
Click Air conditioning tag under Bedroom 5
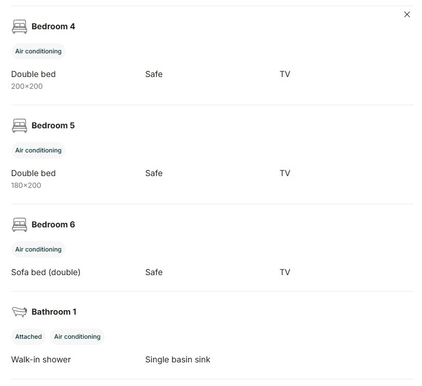tap(38, 150)
